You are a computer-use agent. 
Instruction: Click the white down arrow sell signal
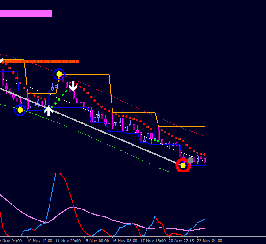coord(73,86)
